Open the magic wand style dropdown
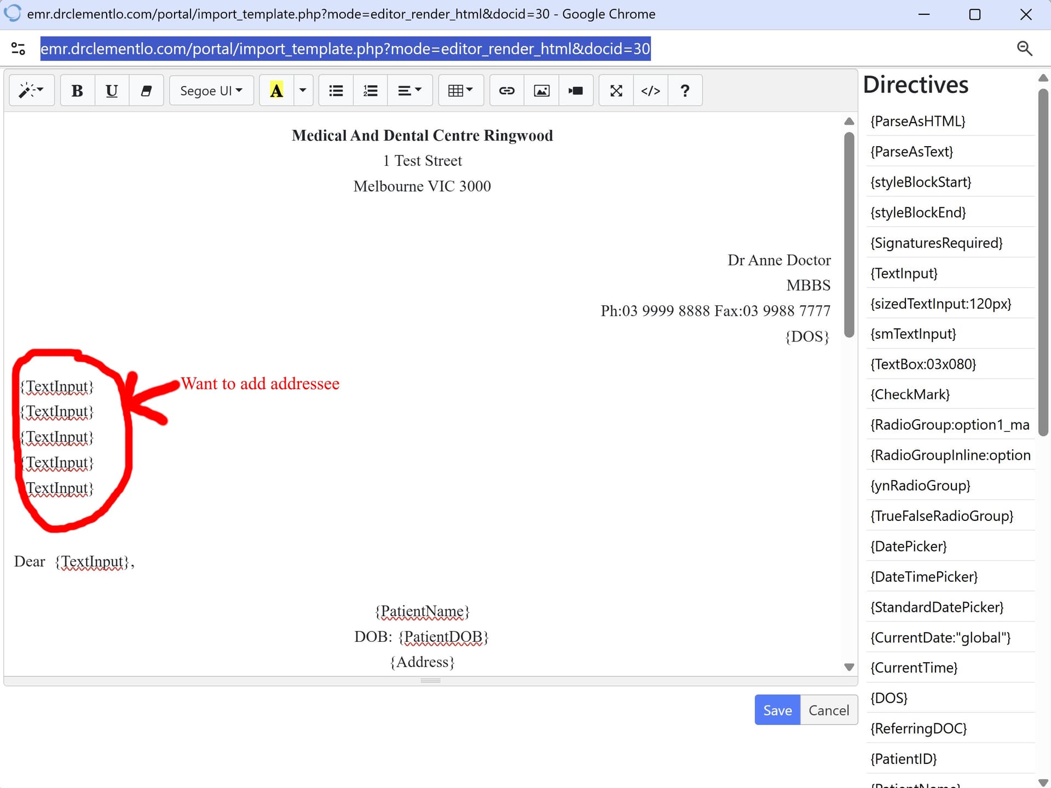Image resolution: width=1051 pixels, height=788 pixels. click(x=31, y=90)
